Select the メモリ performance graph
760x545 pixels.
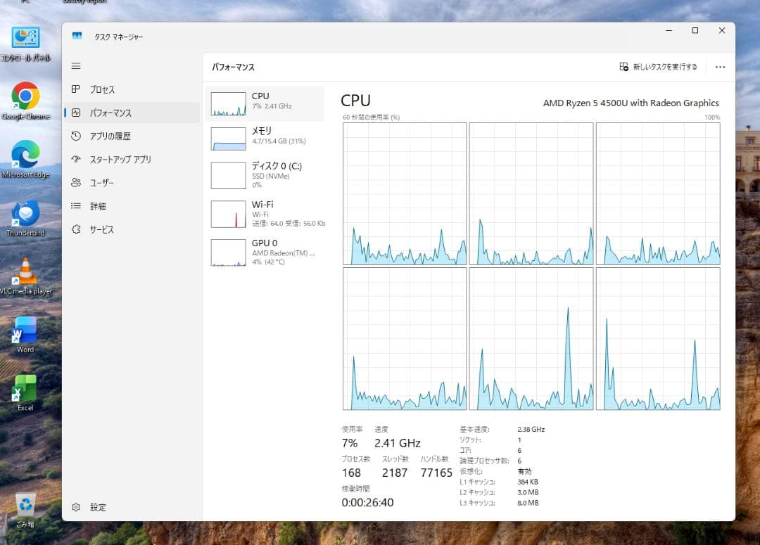tap(264, 138)
